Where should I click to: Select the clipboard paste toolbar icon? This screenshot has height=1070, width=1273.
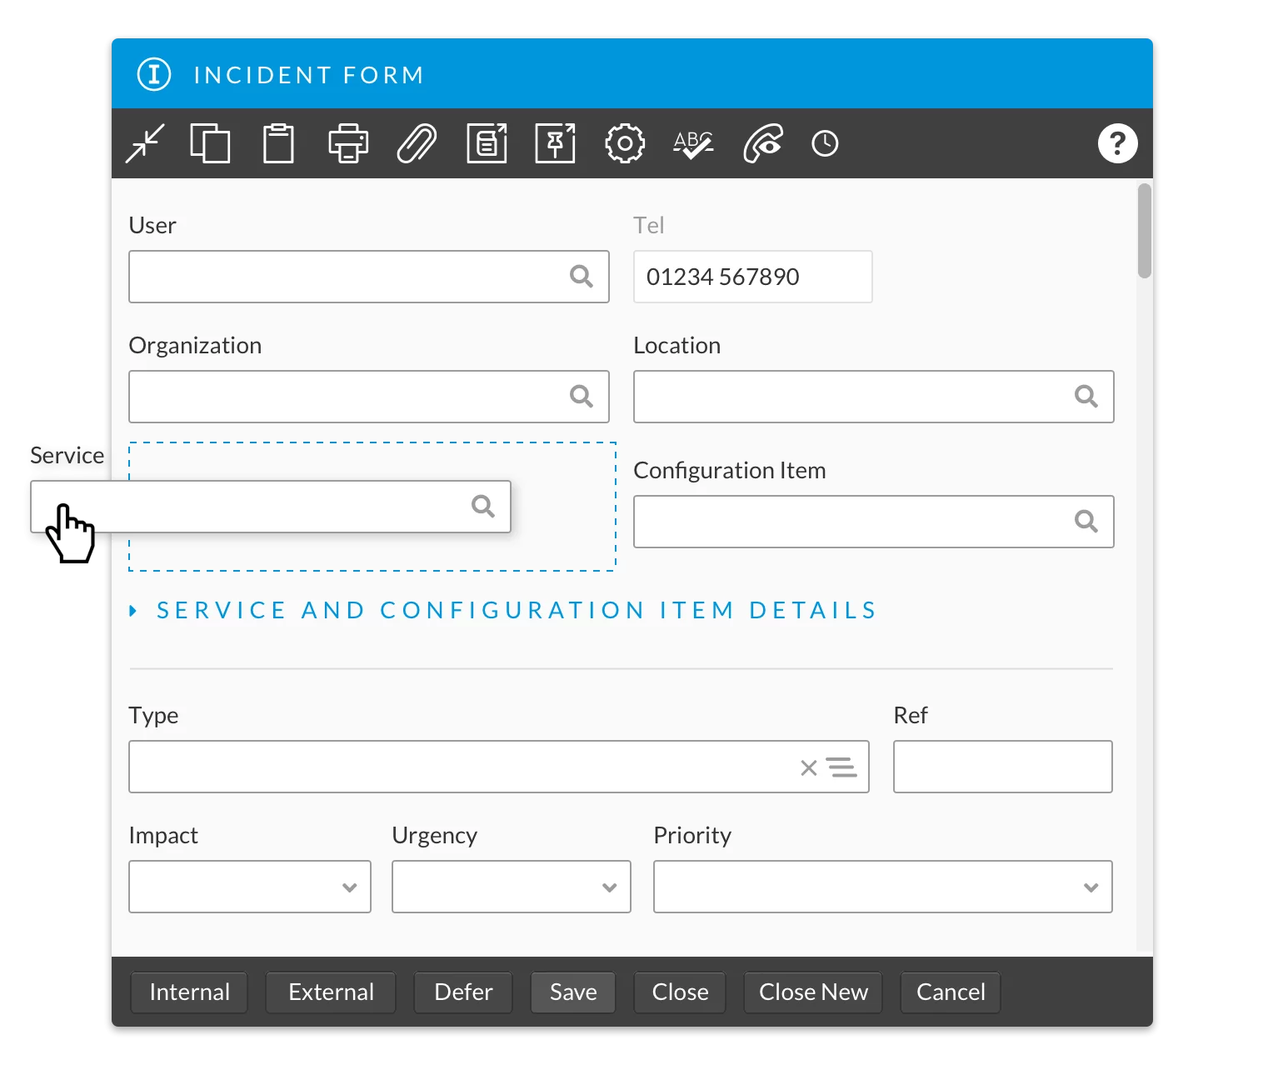click(278, 143)
